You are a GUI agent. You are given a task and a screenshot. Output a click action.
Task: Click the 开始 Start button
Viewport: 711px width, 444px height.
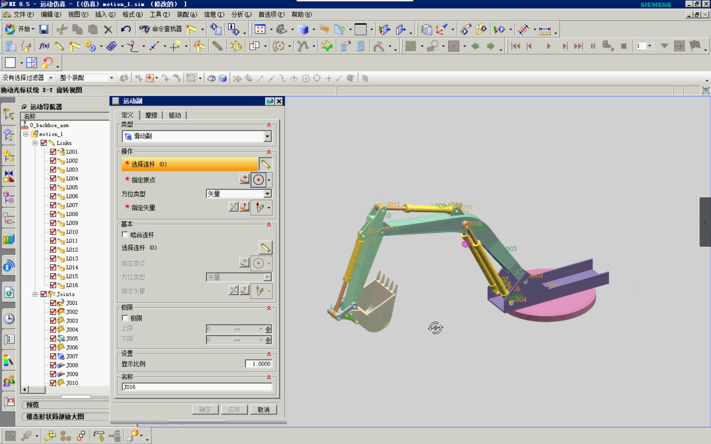(x=19, y=29)
